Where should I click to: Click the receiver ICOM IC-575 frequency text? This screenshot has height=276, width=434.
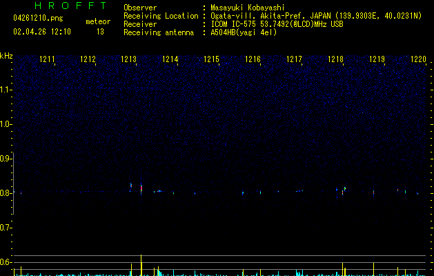click(x=277, y=24)
